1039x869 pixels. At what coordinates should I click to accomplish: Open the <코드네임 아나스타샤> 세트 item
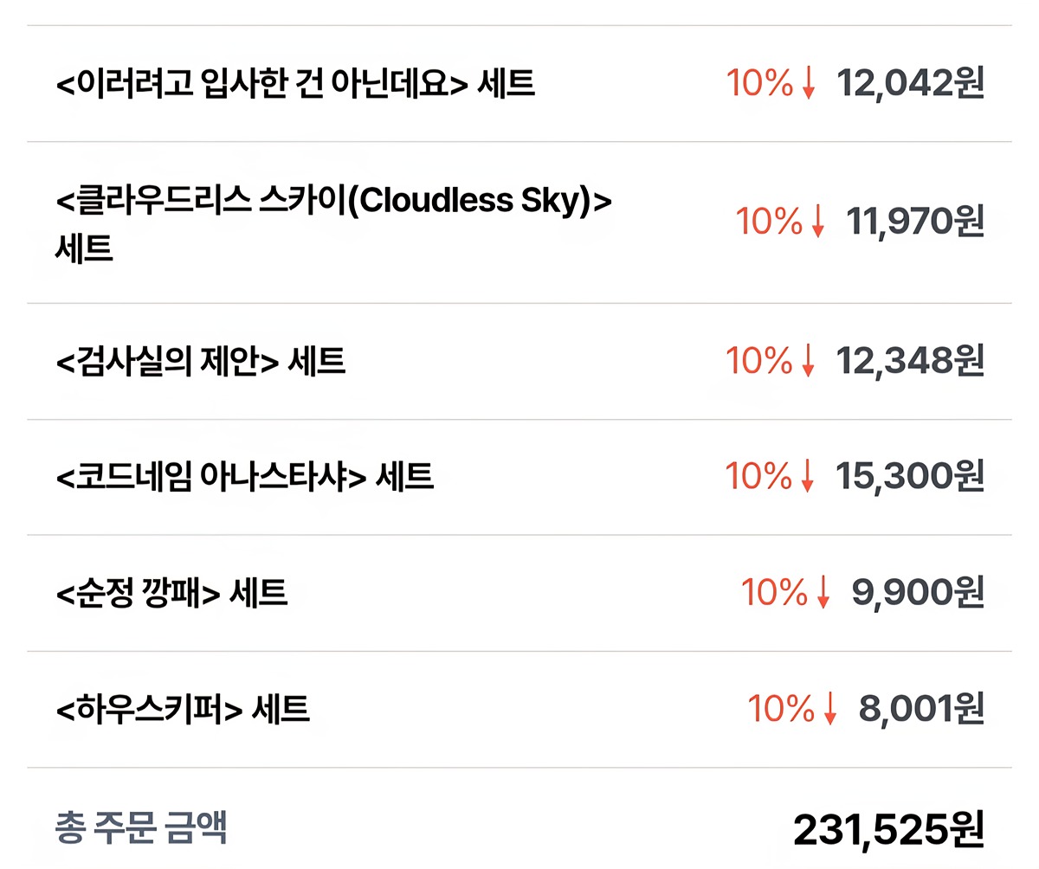[244, 477]
